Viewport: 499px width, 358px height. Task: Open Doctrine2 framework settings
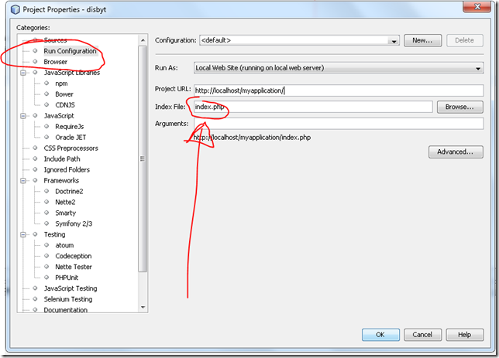(x=69, y=191)
